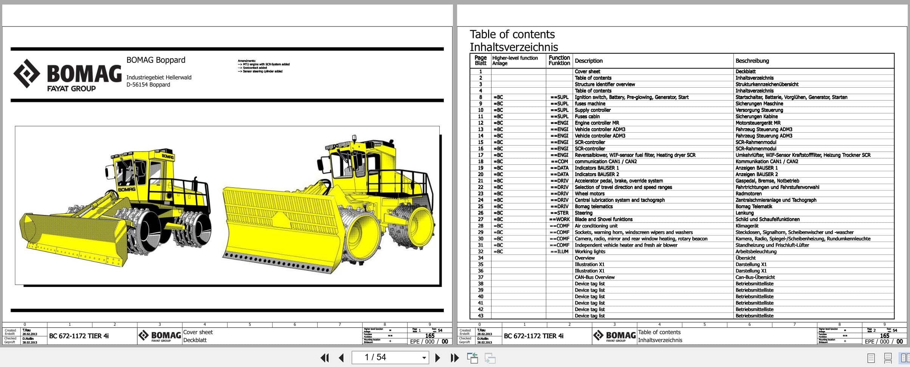Click 'Accelerator pedal, brake, override system' entry
The width and height of the screenshot is (910, 367).
click(x=619, y=181)
